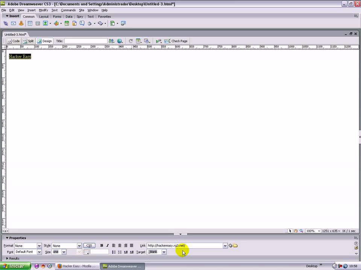
Task: Expand the Results panel
Action: pyautogui.click(x=7, y=258)
